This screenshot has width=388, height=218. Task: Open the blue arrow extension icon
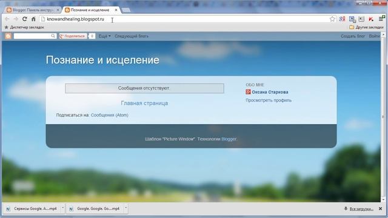coord(352,19)
